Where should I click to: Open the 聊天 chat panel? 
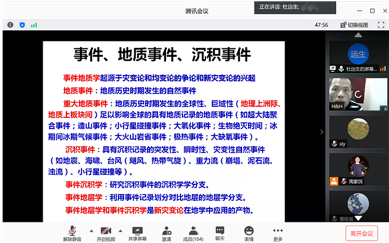pos(220,233)
